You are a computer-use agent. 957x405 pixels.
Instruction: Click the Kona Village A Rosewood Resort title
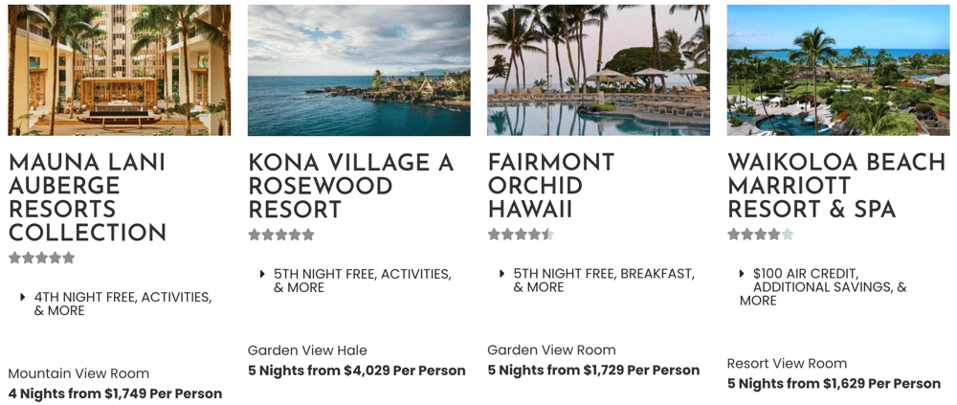351,186
